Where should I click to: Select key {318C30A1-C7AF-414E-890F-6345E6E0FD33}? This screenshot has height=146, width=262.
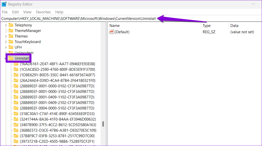[57, 114]
